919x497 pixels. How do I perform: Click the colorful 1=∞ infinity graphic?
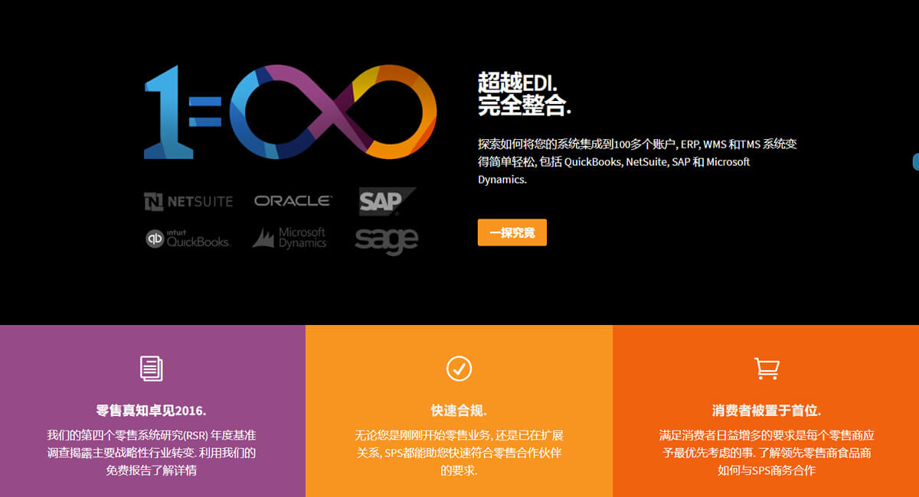(x=291, y=112)
